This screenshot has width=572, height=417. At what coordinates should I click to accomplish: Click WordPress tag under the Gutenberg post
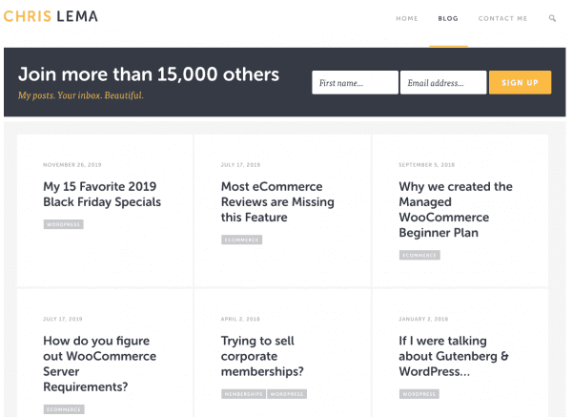pos(419,394)
